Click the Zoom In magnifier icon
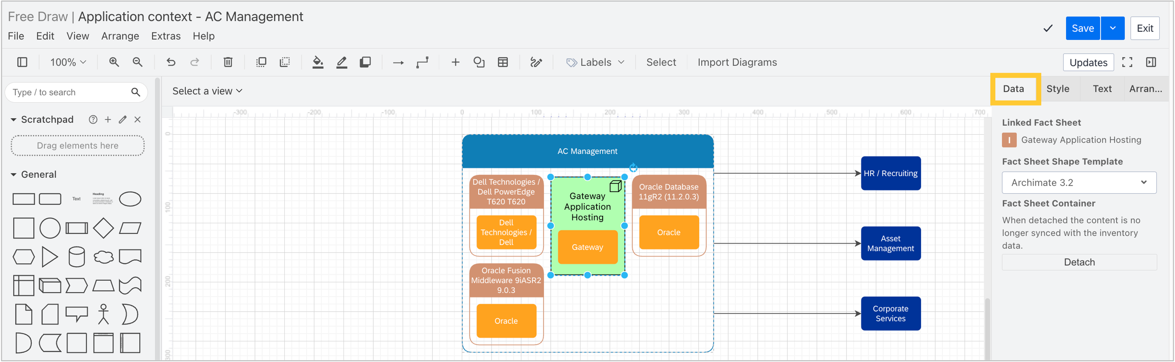This screenshot has height=362, width=1175. coord(114,62)
